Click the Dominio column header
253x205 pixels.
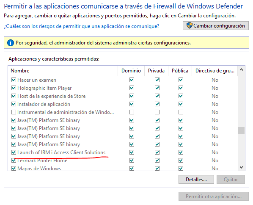coord(131,71)
